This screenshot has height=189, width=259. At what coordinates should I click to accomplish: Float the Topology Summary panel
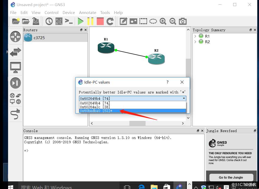pos(251,30)
